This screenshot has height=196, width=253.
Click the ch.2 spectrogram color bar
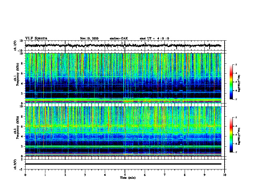pyautogui.click(x=231, y=135)
